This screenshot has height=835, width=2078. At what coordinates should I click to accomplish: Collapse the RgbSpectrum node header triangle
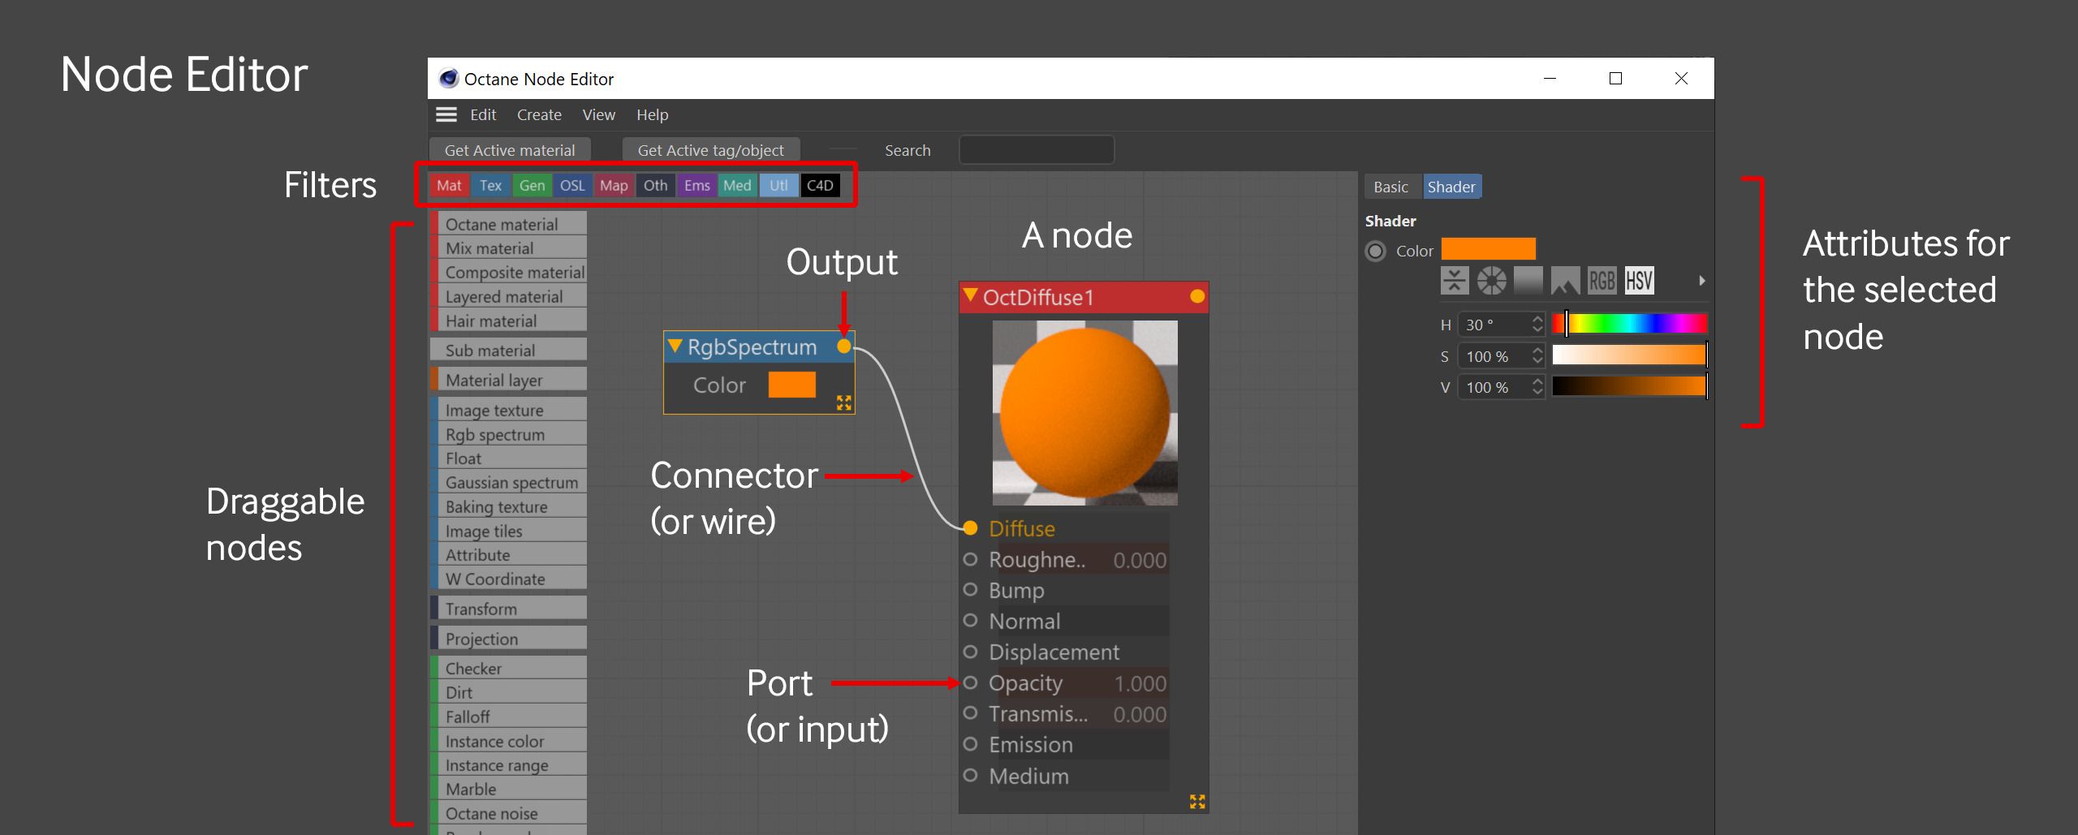coord(675,346)
